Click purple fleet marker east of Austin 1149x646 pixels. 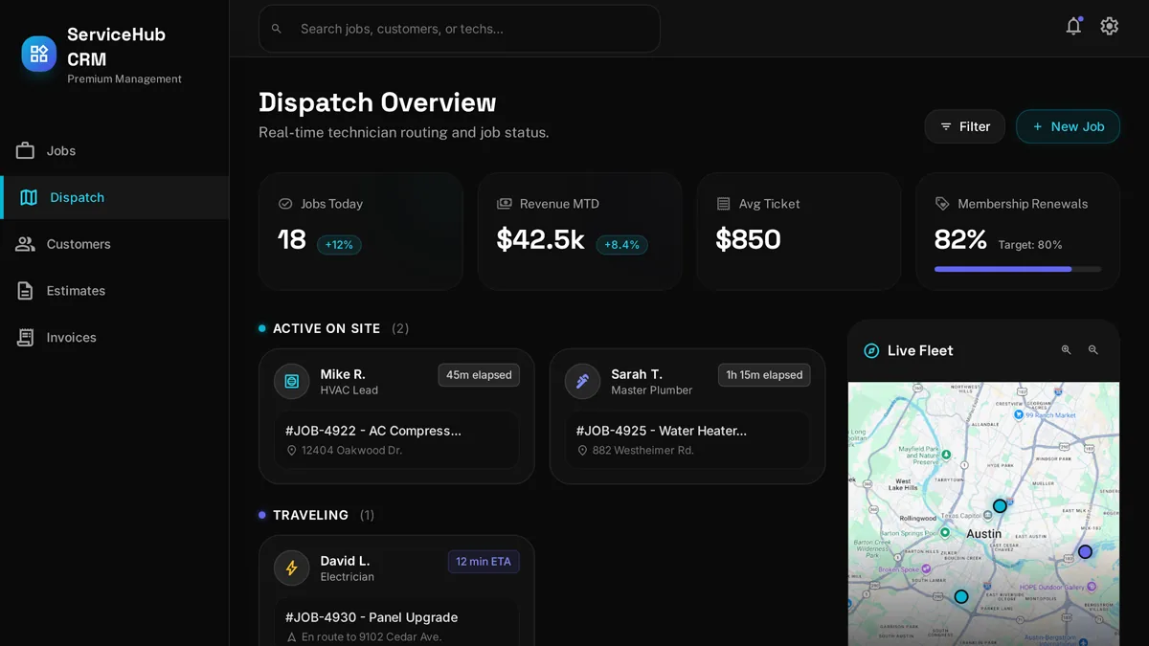pyautogui.click(x=1085, y=552)
